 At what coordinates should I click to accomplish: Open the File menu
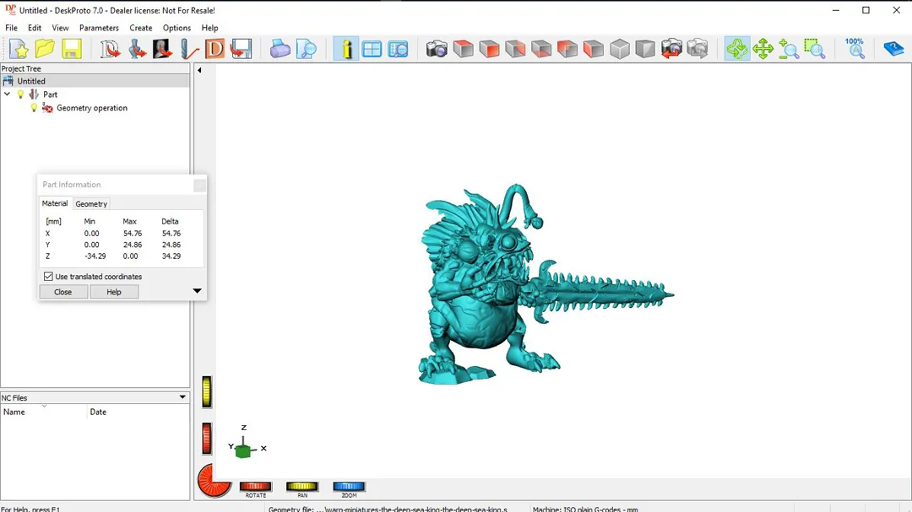[x=11, y=28]
